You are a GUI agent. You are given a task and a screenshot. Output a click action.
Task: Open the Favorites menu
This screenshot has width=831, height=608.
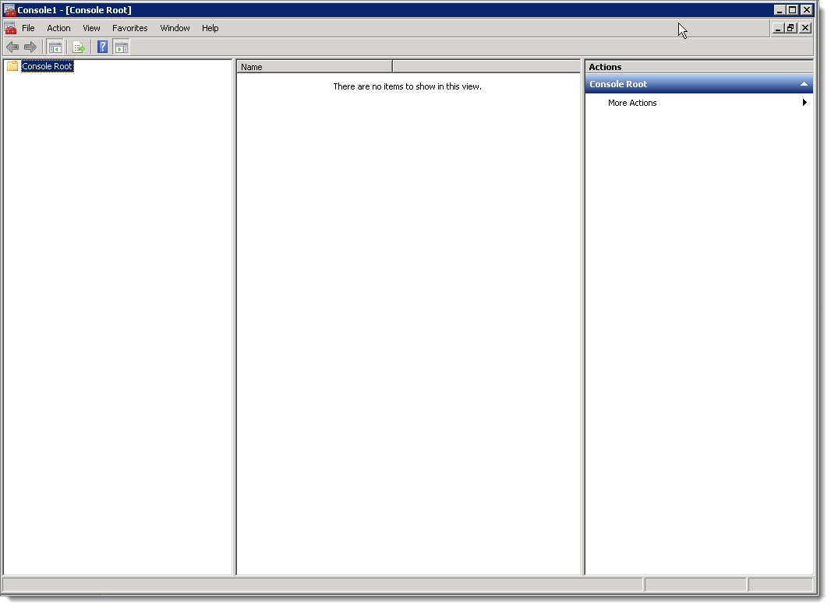click(x=129, y=28)
